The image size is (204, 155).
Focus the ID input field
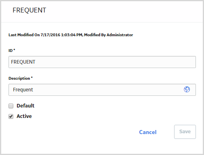(102, 62)
